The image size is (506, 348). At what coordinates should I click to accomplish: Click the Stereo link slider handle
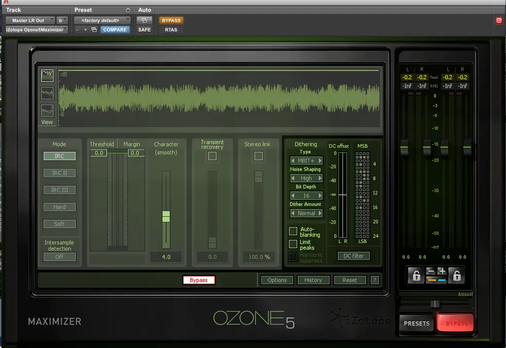259,177
